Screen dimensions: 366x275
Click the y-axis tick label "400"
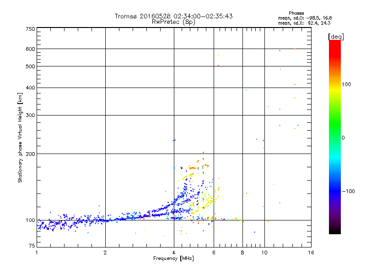click(30, 88)
